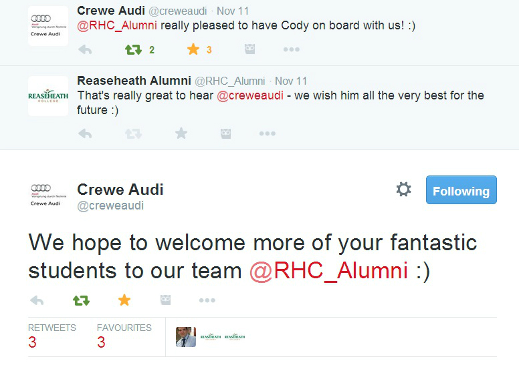The width and height of the screenshot is (519, 371).
Task: Reply to Crewe Audi's first tweet
Action: click(85, 49)
